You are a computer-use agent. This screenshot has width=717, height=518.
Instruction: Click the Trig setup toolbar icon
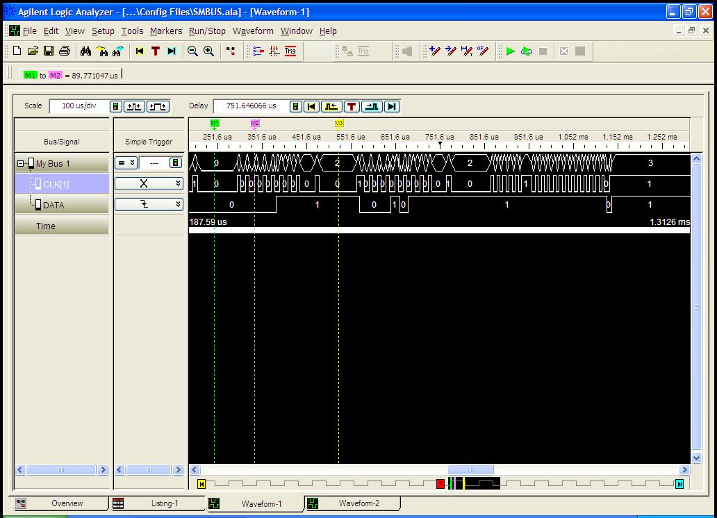290,51
